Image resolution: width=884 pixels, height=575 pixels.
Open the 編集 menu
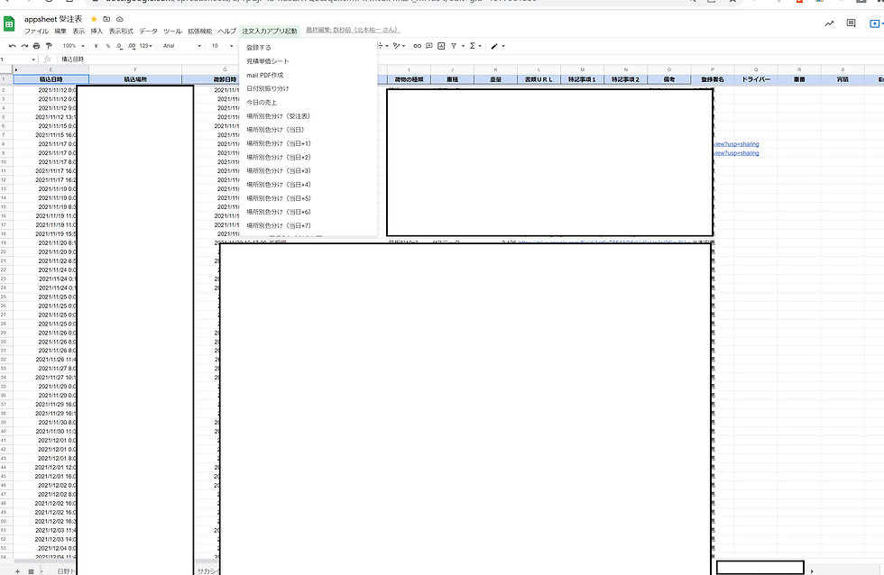point(60,31)
